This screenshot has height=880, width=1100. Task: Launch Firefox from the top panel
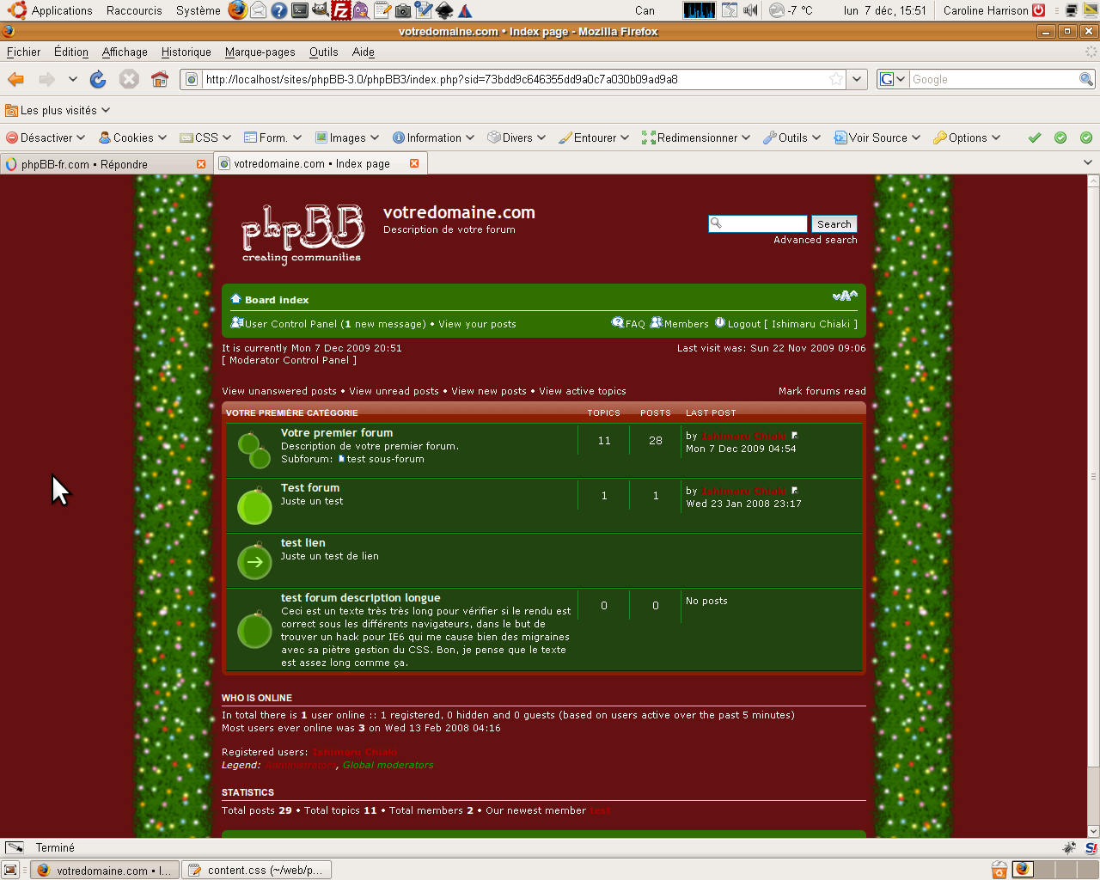(x=237, y=10)
